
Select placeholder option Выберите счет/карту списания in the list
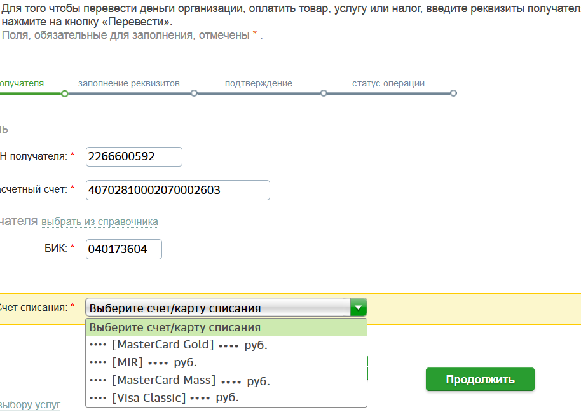click(x=226, y=327)
